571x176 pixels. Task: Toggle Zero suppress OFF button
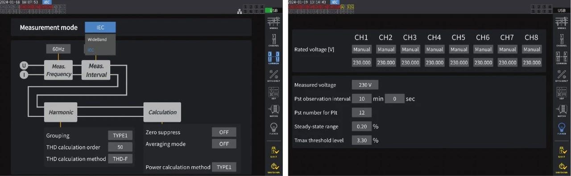pos(224,132)
